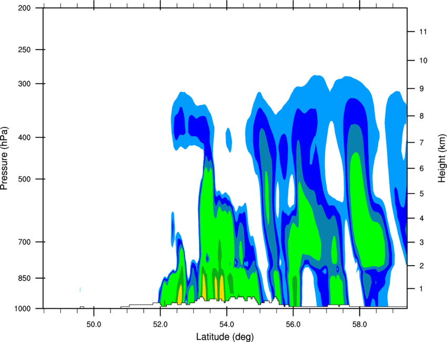Pick the 3 km height label
The image size is (447, 342).
[x=422, y=243]
